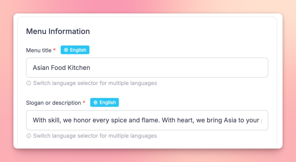Click the language hint text below Menu title
Screen dimensions: 296x162
pyautogui.click(x=95, y=83)
